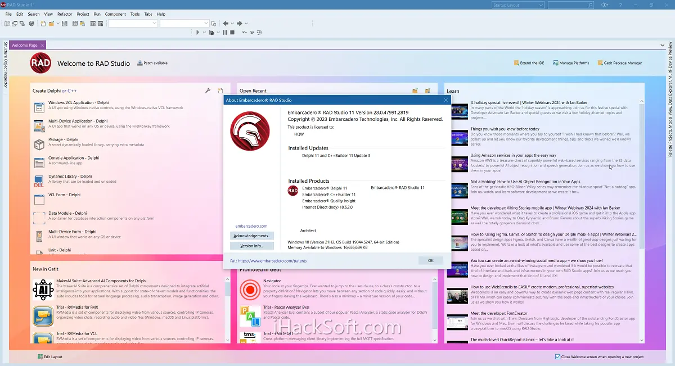Screen dimensions: 675x366
Task: Click the Stop program toolbar icon
Action: (232, 33)
